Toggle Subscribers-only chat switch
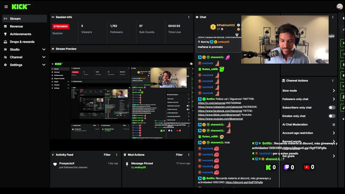345x194 pixels. click(x=332, y=108)
